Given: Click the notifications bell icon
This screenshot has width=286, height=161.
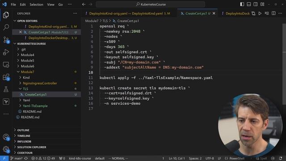Looking at the screenshot, I should coord(281,158).
